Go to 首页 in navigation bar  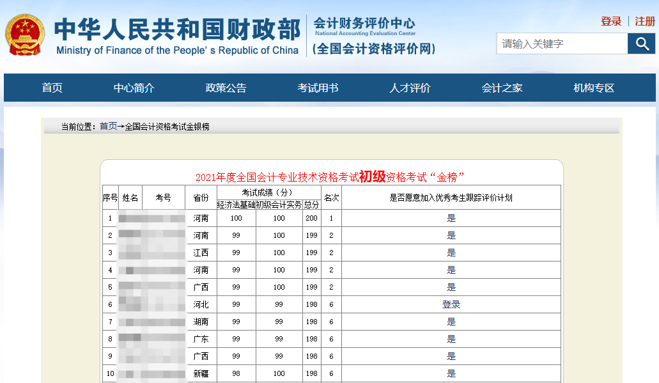[52, 88]
